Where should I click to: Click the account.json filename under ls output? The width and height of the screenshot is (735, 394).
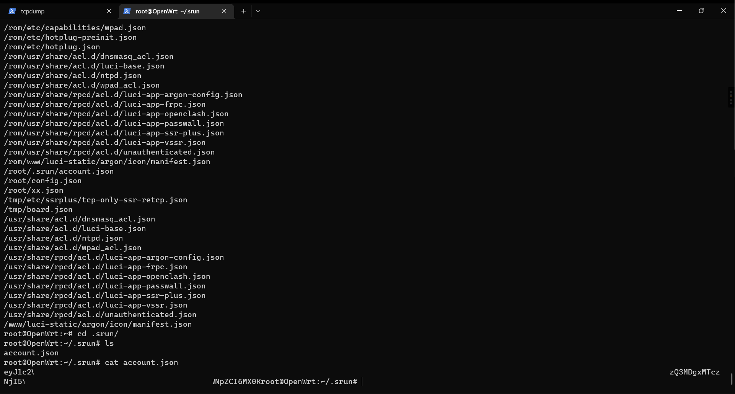point(31,353)
